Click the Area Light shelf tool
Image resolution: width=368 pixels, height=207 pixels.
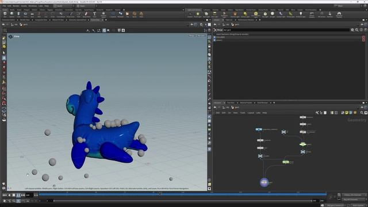point(214,14)
